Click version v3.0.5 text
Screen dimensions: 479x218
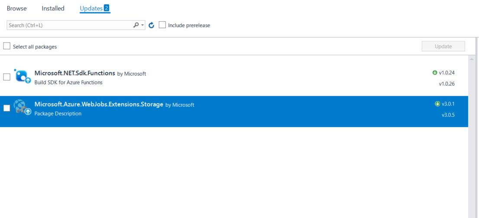448,115
